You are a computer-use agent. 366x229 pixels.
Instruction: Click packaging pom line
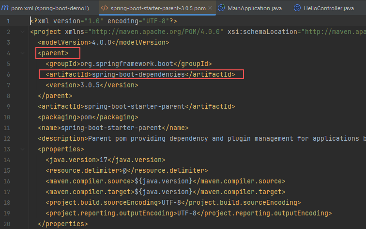tap(88, 117)
